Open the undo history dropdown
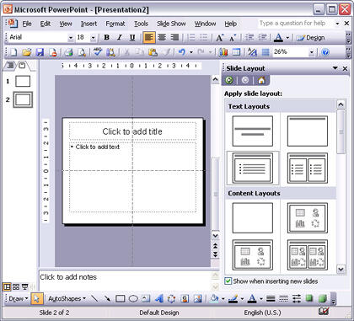This screenshot has width=354, height=321. click(191, 52)
